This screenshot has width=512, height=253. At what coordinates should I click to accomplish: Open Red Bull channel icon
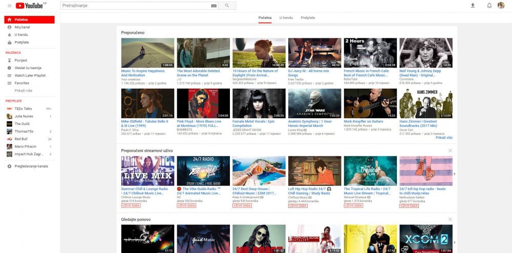pyautogui.click(x=9, y=139)
